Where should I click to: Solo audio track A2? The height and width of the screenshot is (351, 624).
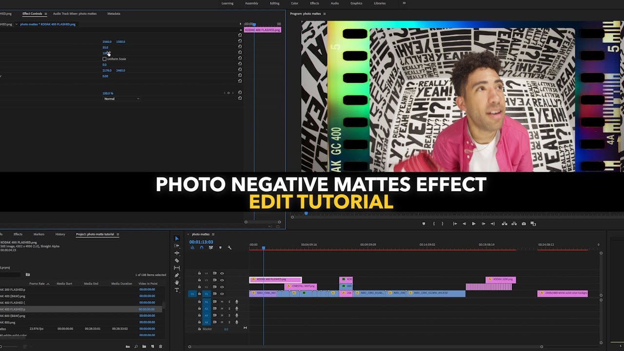[229, 309]
